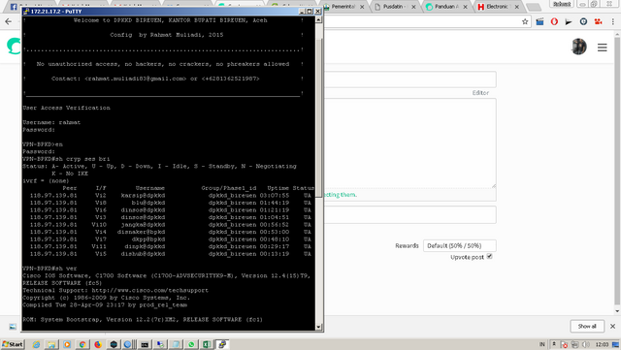The width and height of the screenshot is (621, 350).
Task: Click the Chrome profile name button
Action: click(x=562, y=4)
